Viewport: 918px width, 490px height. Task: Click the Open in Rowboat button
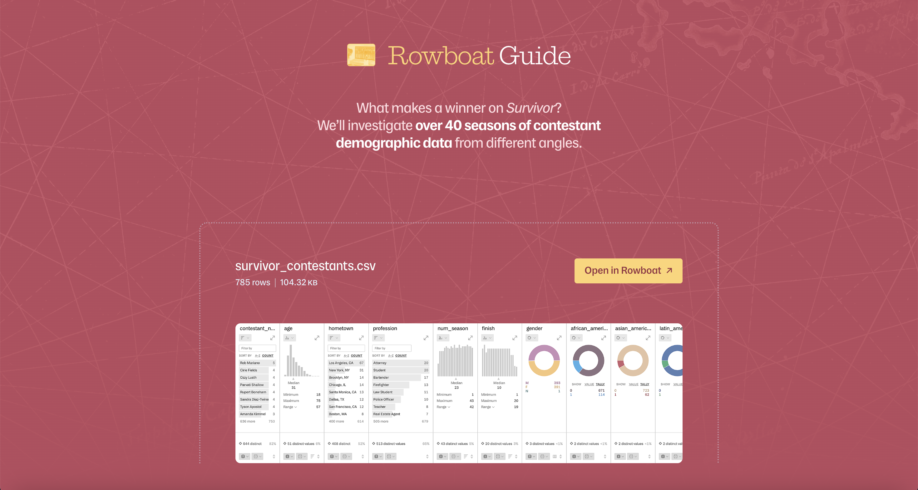628,271
